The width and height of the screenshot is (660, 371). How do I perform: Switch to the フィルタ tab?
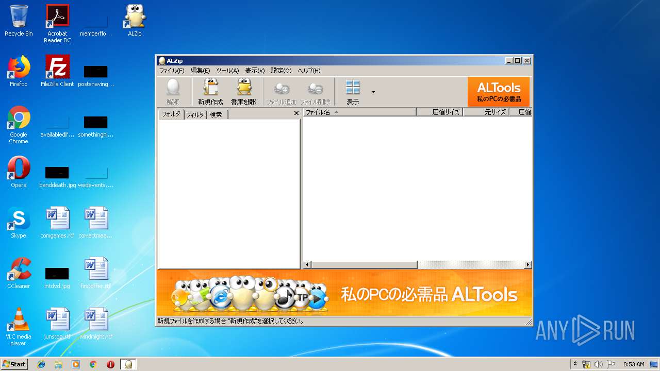[195, 115]
